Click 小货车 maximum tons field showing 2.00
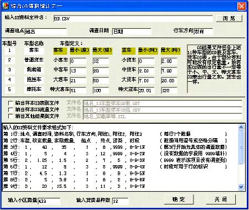This screenshot has width=249, height=210. click(x=169, y=61)
